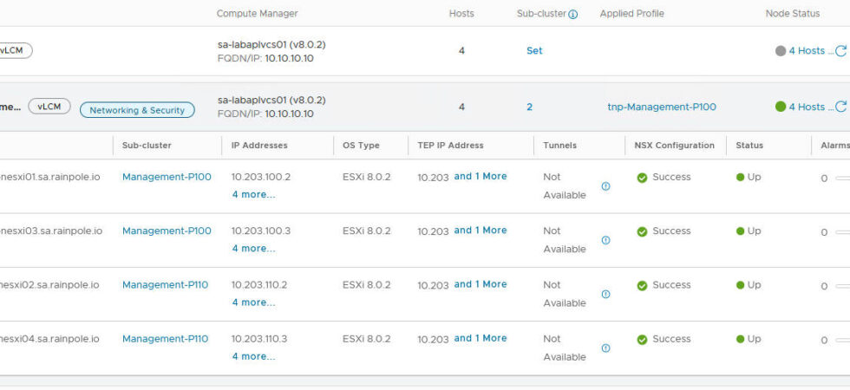Click the vLCM badge on the second cluster
The width and height of the screenshot is (850, 390).
(x=49, y=107)
